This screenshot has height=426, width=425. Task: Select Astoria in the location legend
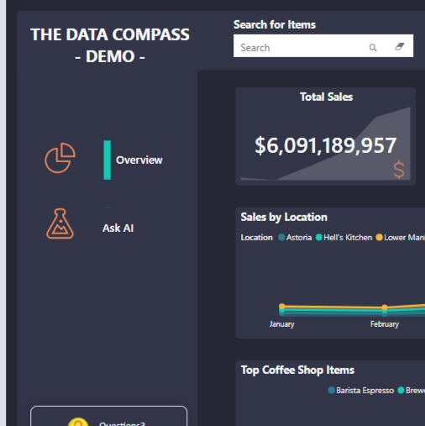point(295,238)
